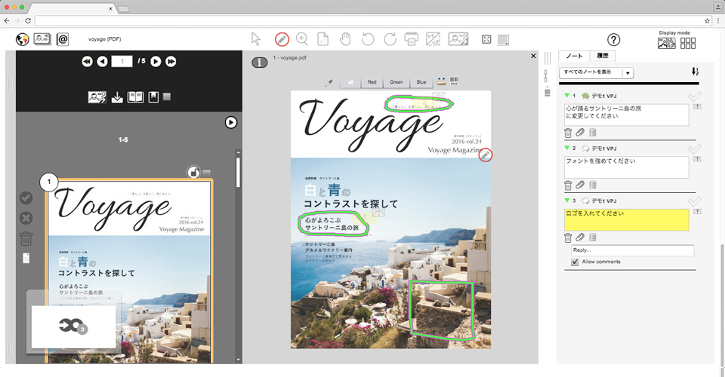
Task: Select the hand pan tool
Action: tap(345, 39)
